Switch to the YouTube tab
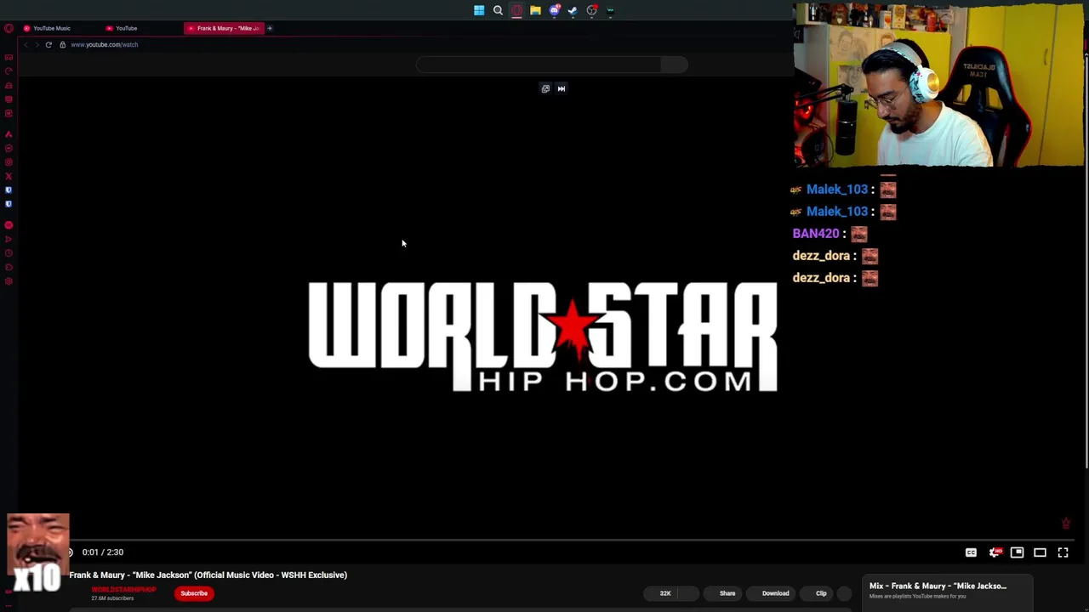1089x612 pixels. click(x=126, y=28)
